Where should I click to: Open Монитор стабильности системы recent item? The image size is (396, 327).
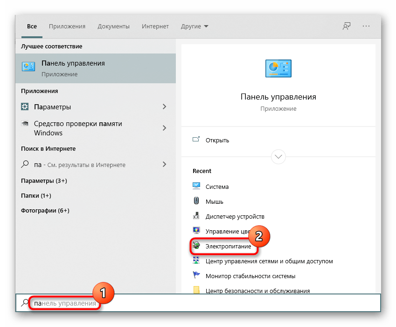coord(250,276)
